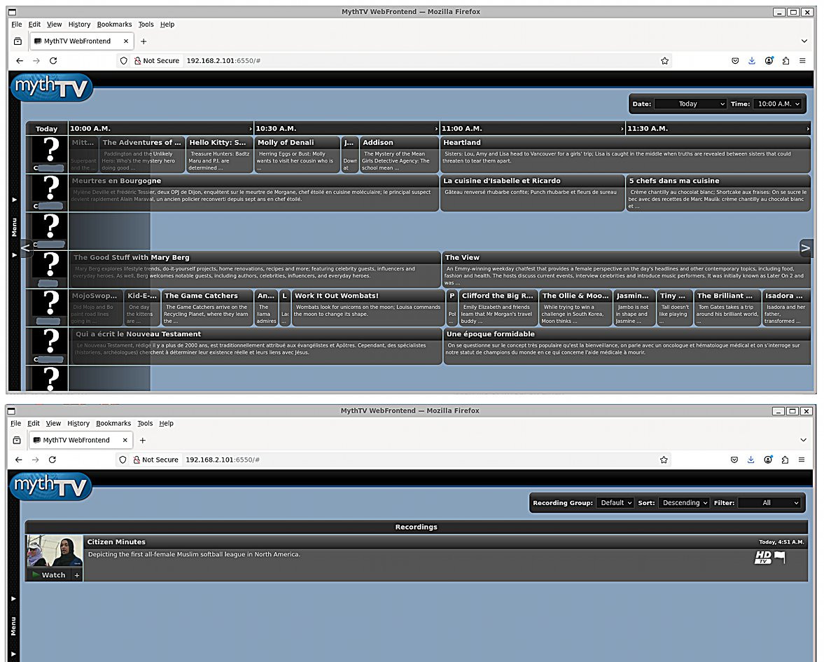Viewport: 824px width, 662px height.
Task: Select the Heartland program in the guide
Action: tap(625, 154)
